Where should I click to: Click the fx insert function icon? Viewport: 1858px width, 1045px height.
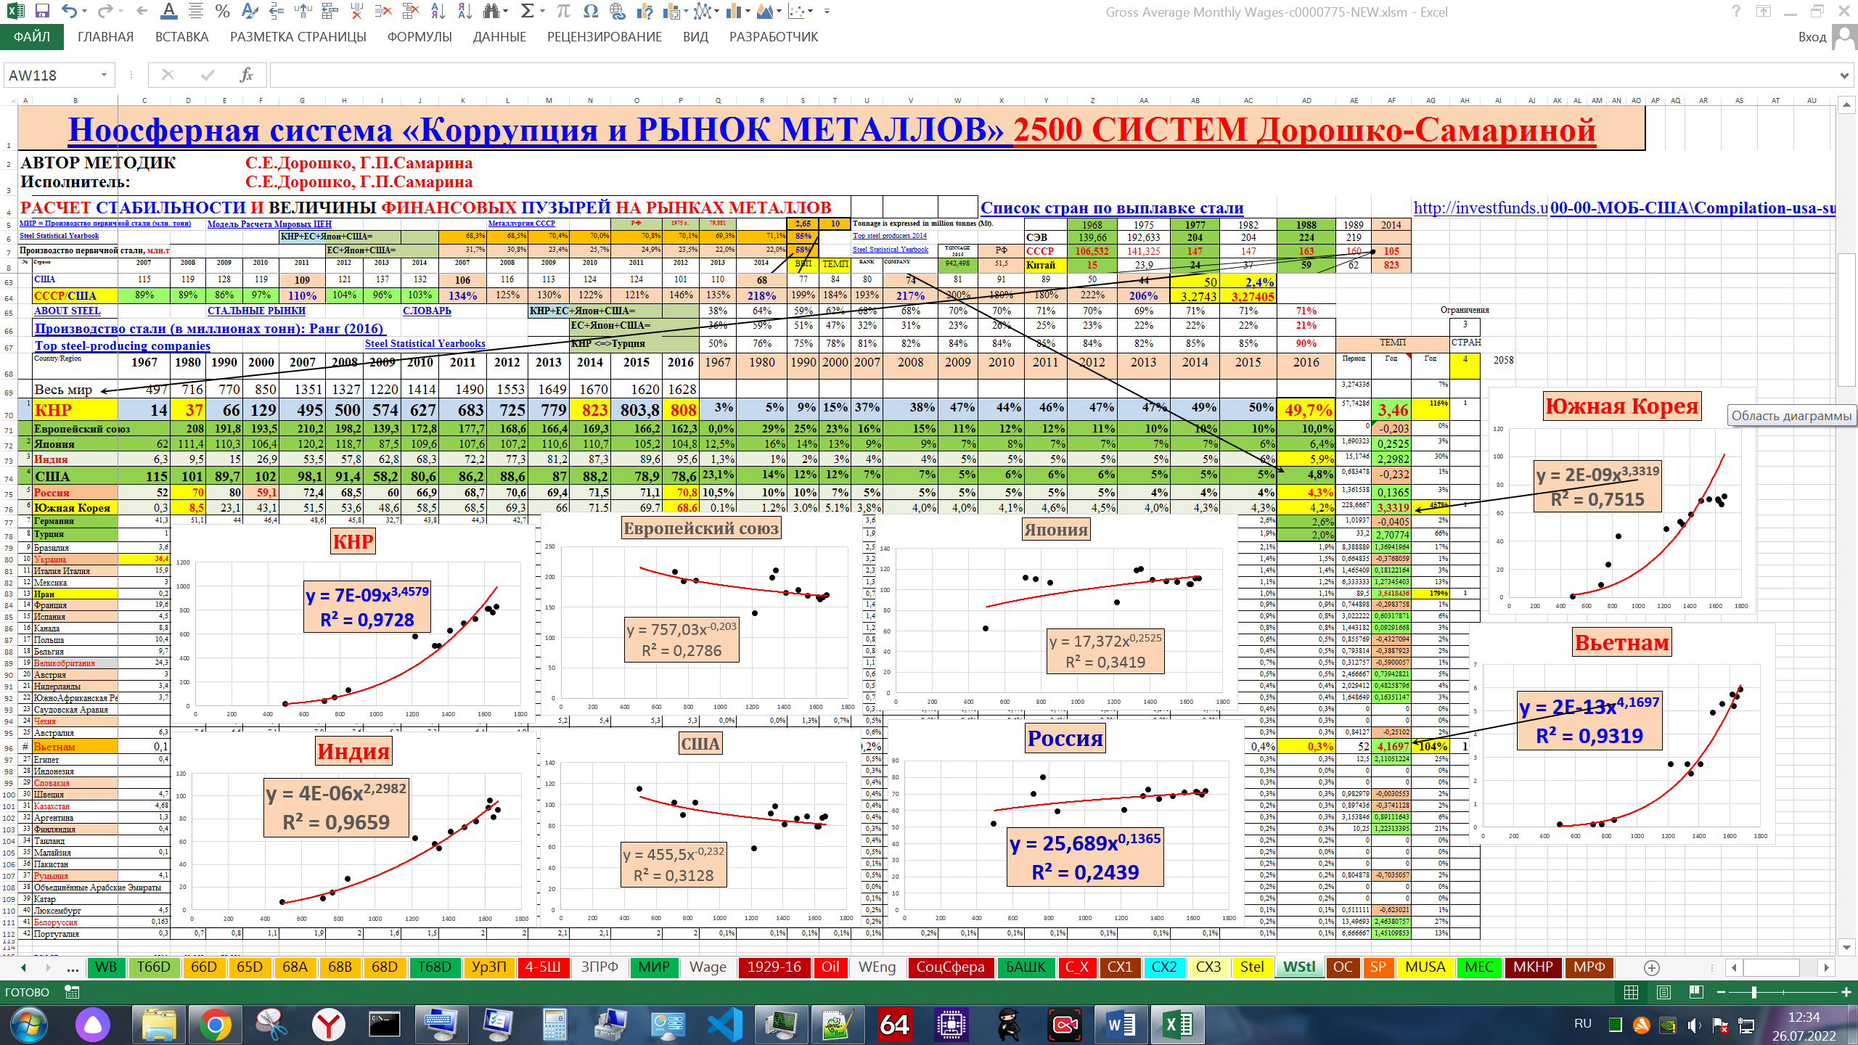click(x=246, y=75)
